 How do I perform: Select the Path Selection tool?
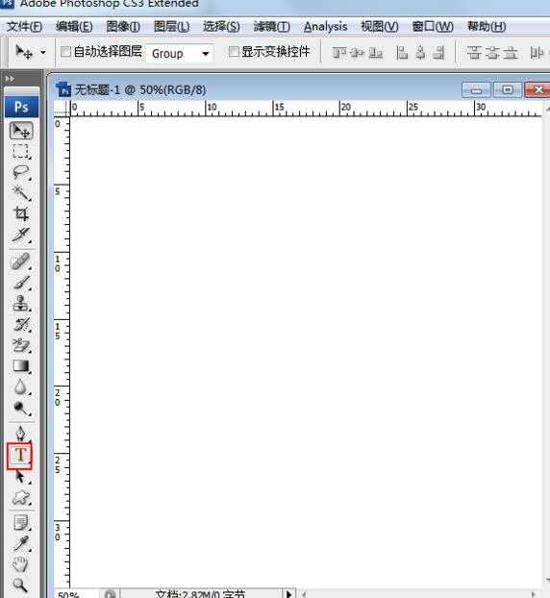tap(21, 477)
